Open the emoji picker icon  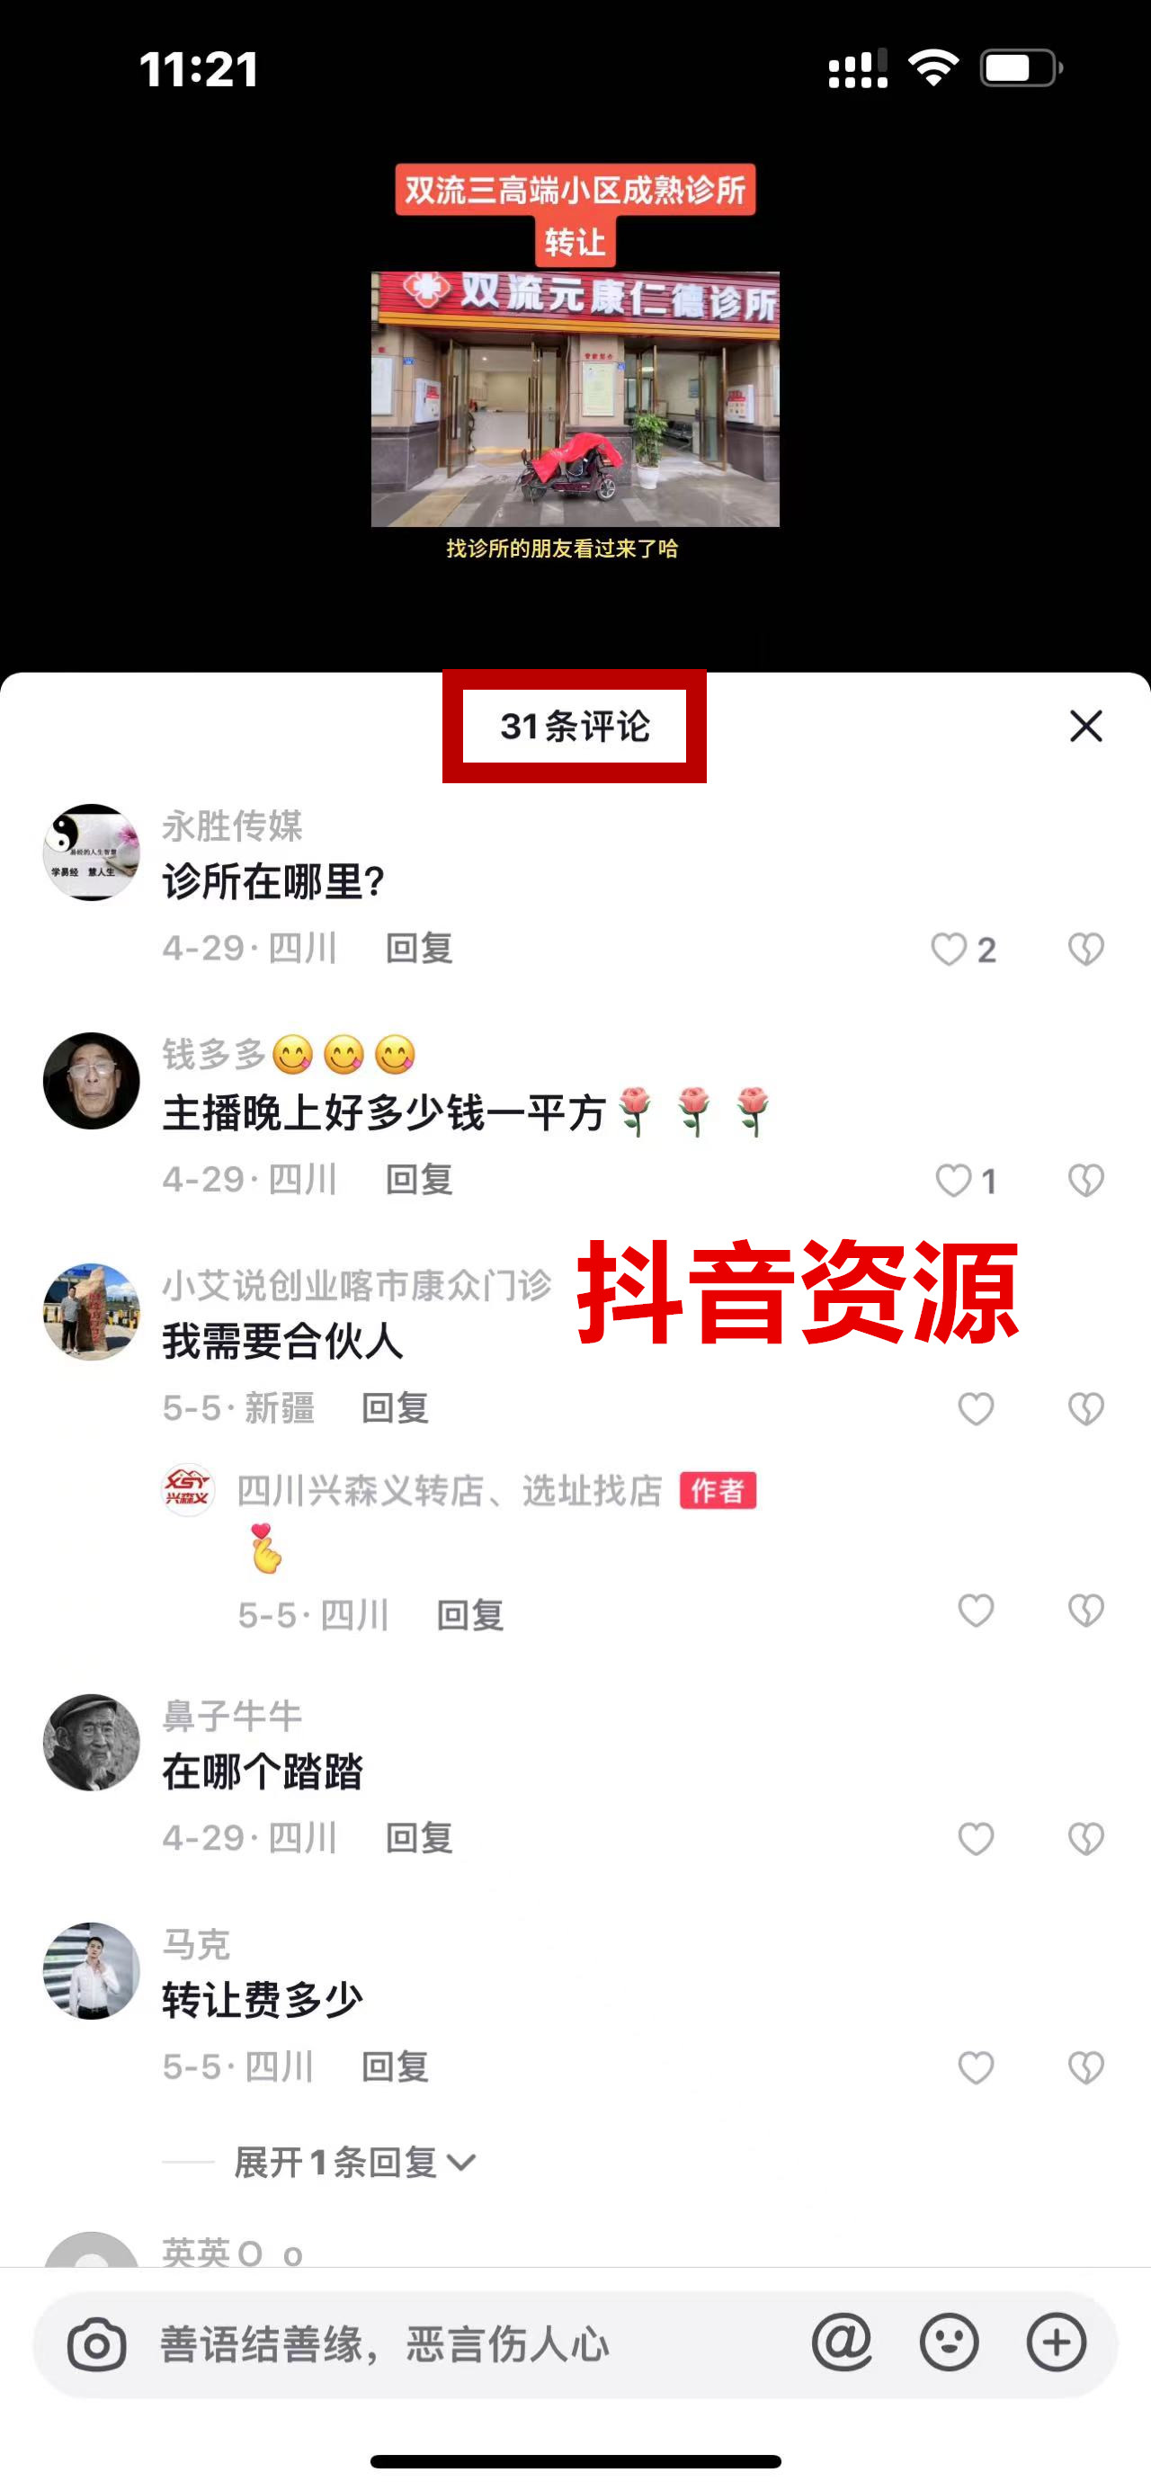click(949, 2343)
